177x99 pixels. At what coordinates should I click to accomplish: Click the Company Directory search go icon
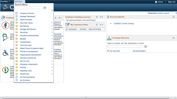tap(146, 46)
